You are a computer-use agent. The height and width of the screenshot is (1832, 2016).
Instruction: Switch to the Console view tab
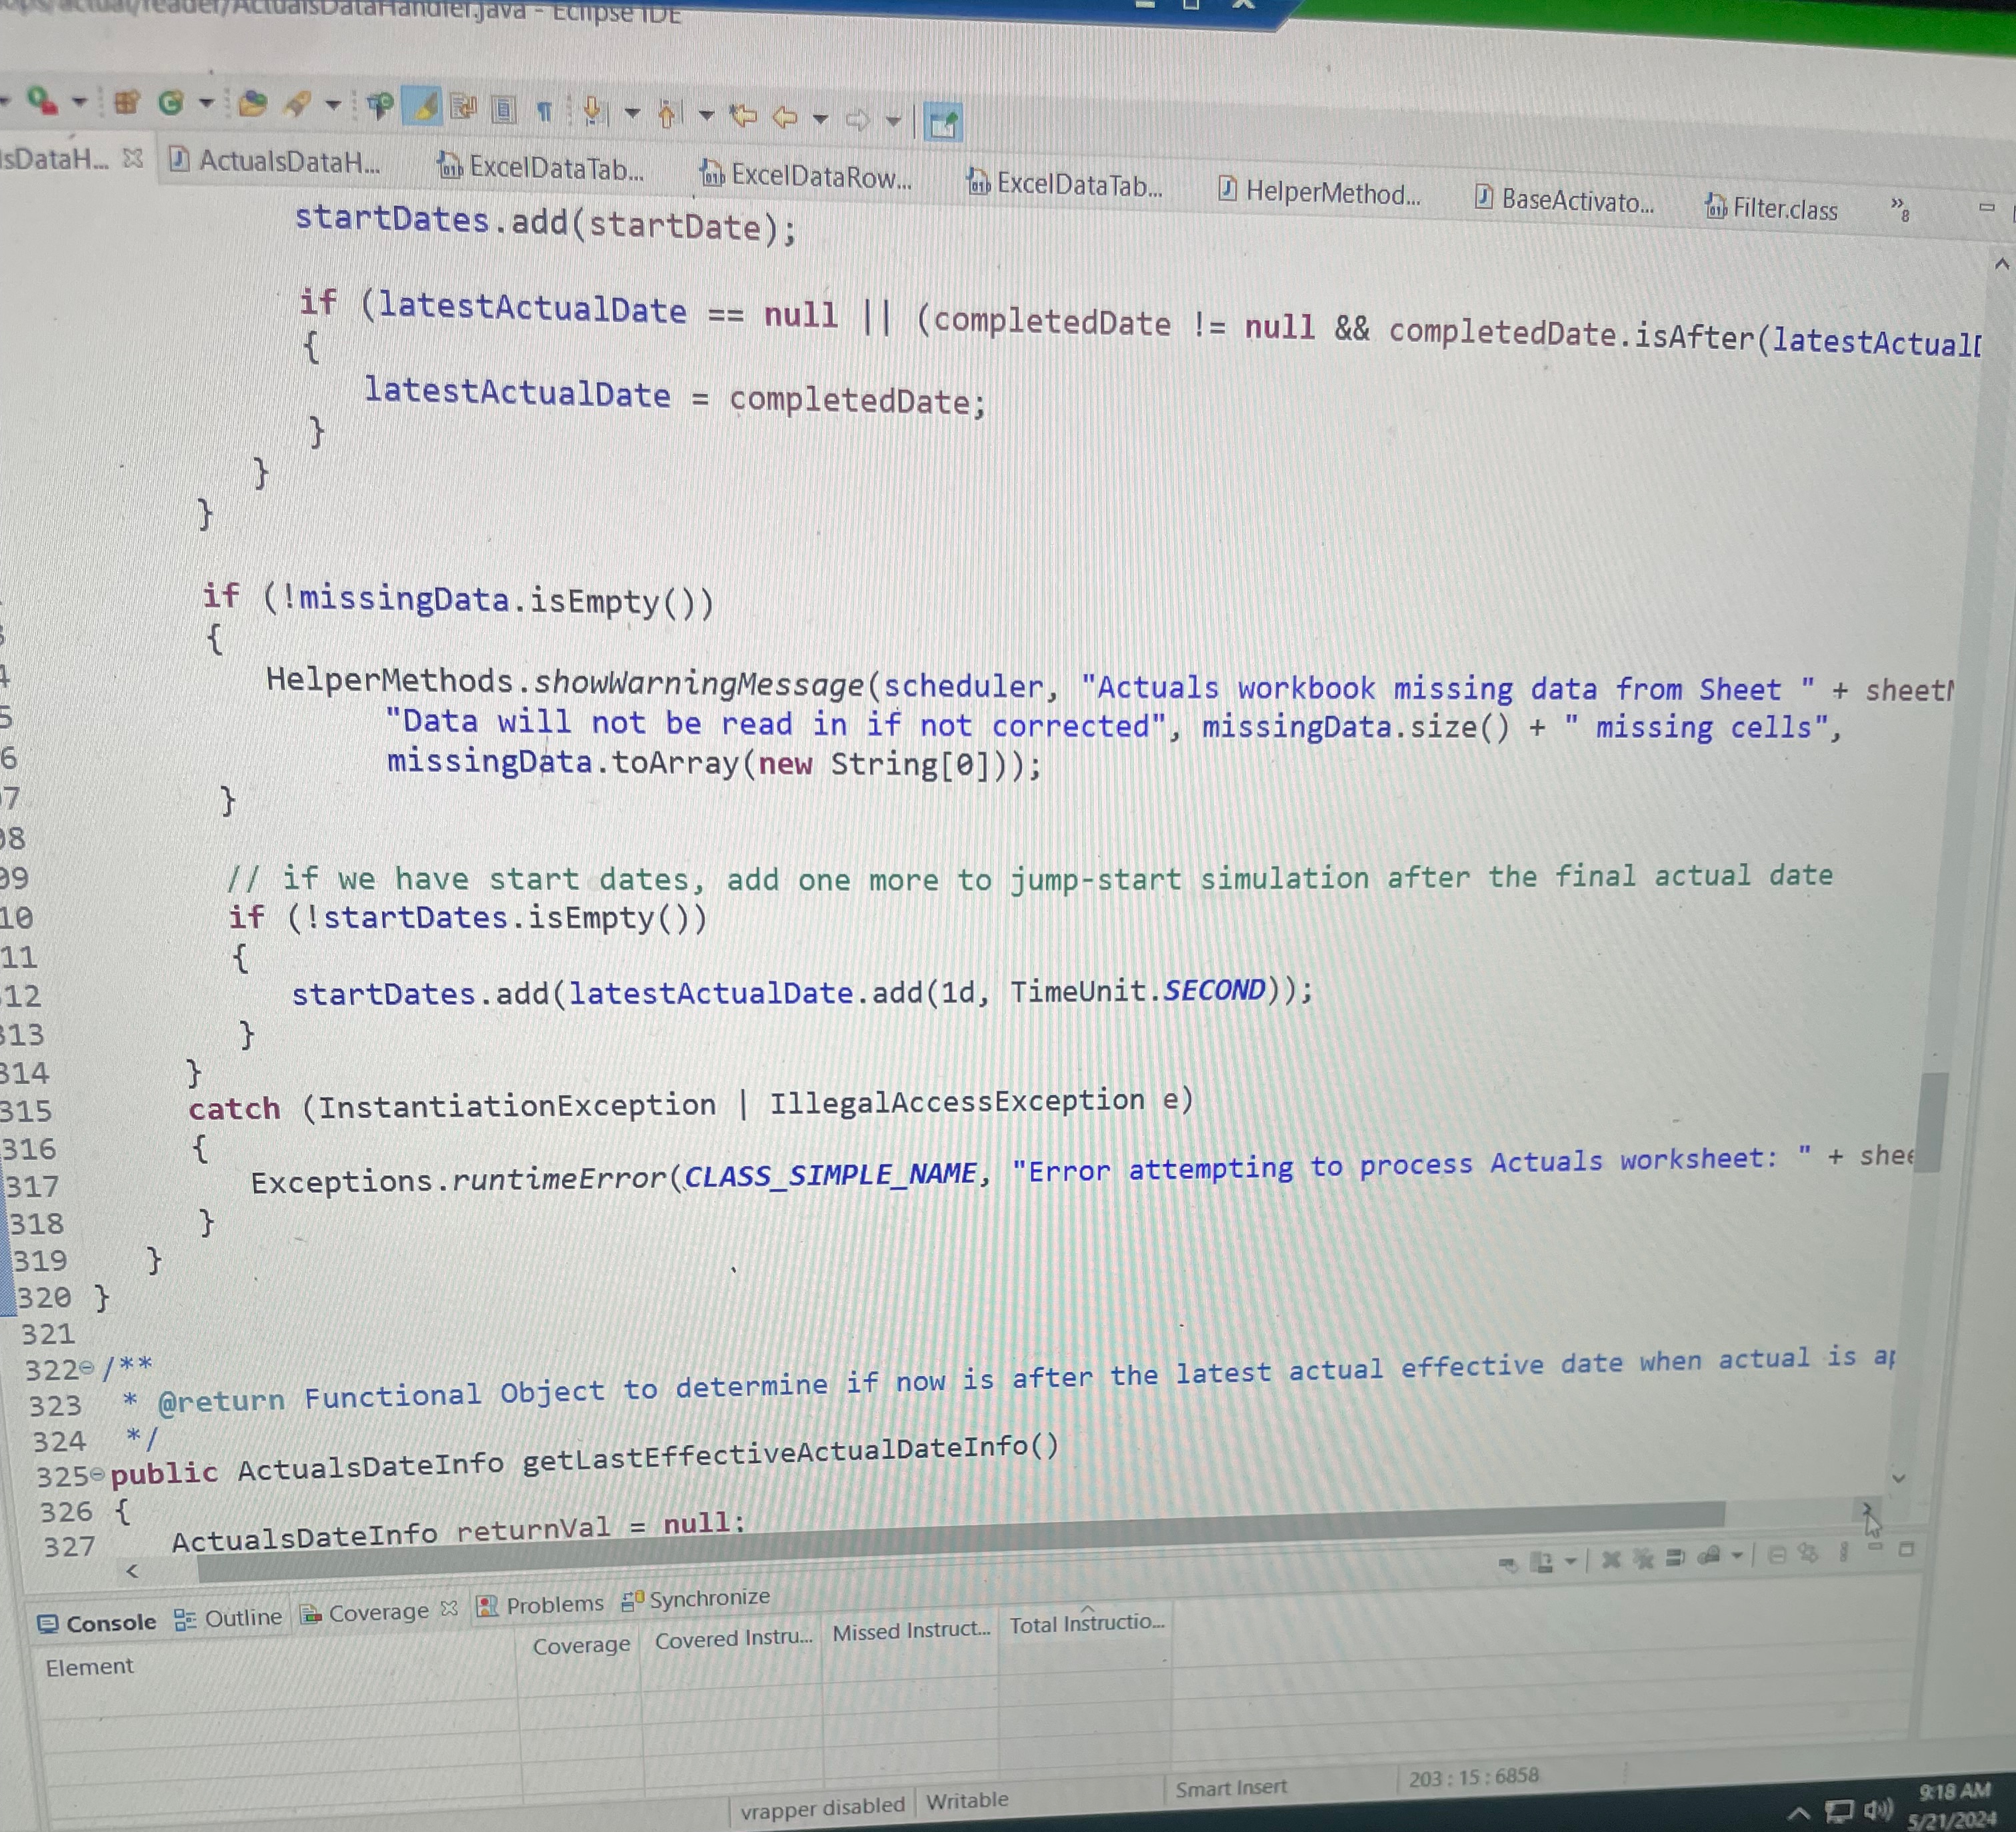click(97, 1622)
